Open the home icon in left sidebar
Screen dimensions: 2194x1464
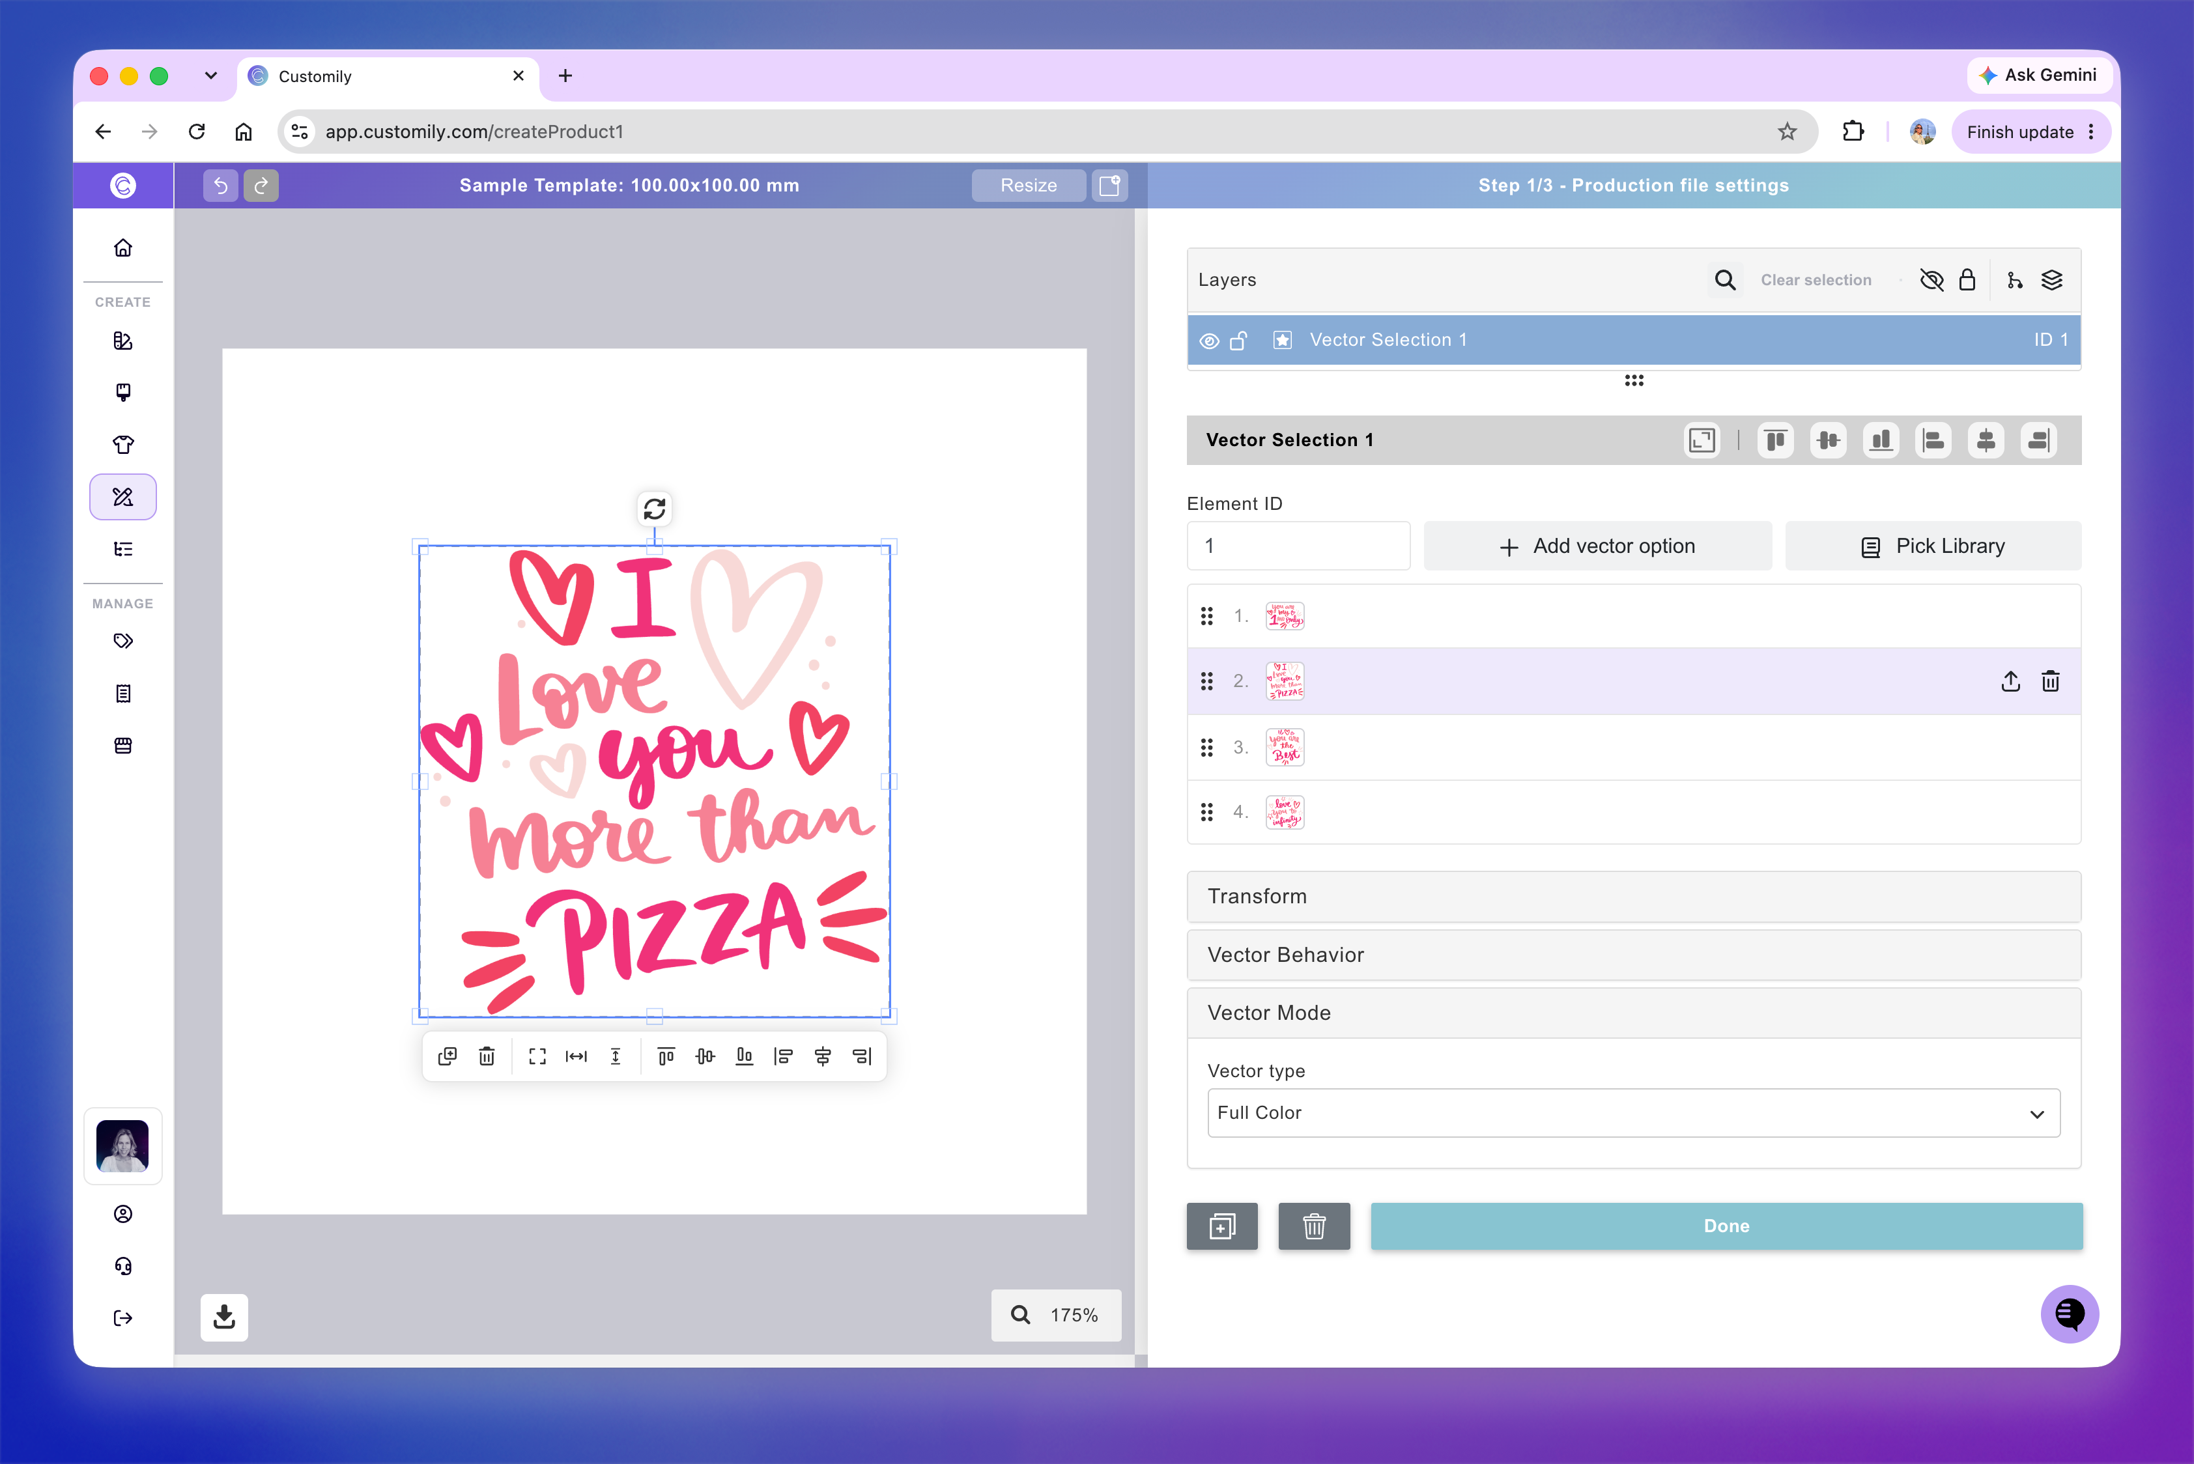click(122, 247)
